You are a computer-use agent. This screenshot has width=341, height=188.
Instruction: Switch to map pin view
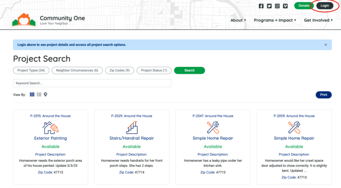45,94
